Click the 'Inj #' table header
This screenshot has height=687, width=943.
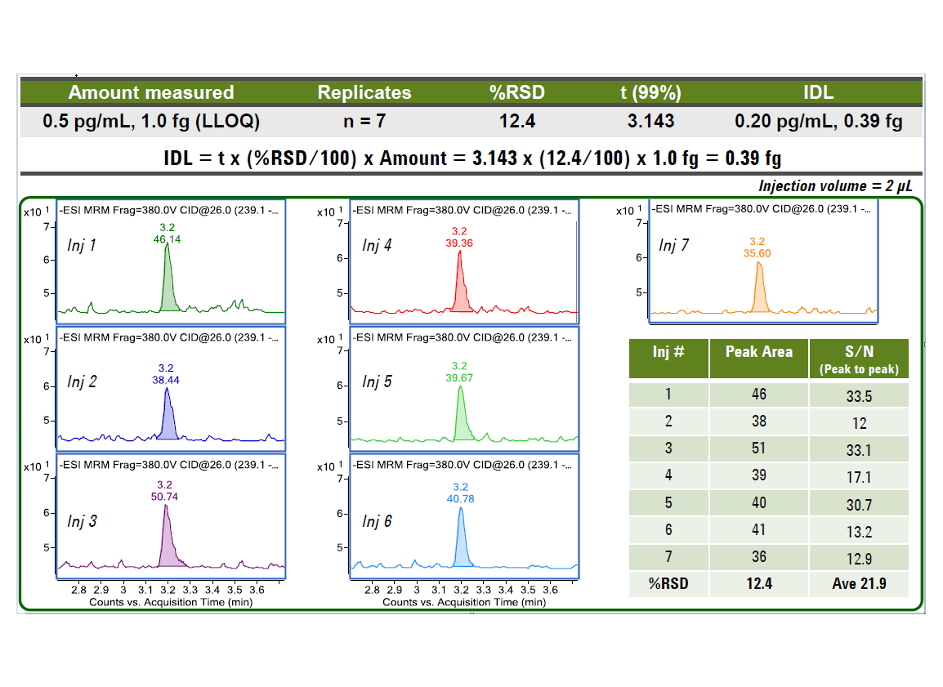click(x=668, y=359)
